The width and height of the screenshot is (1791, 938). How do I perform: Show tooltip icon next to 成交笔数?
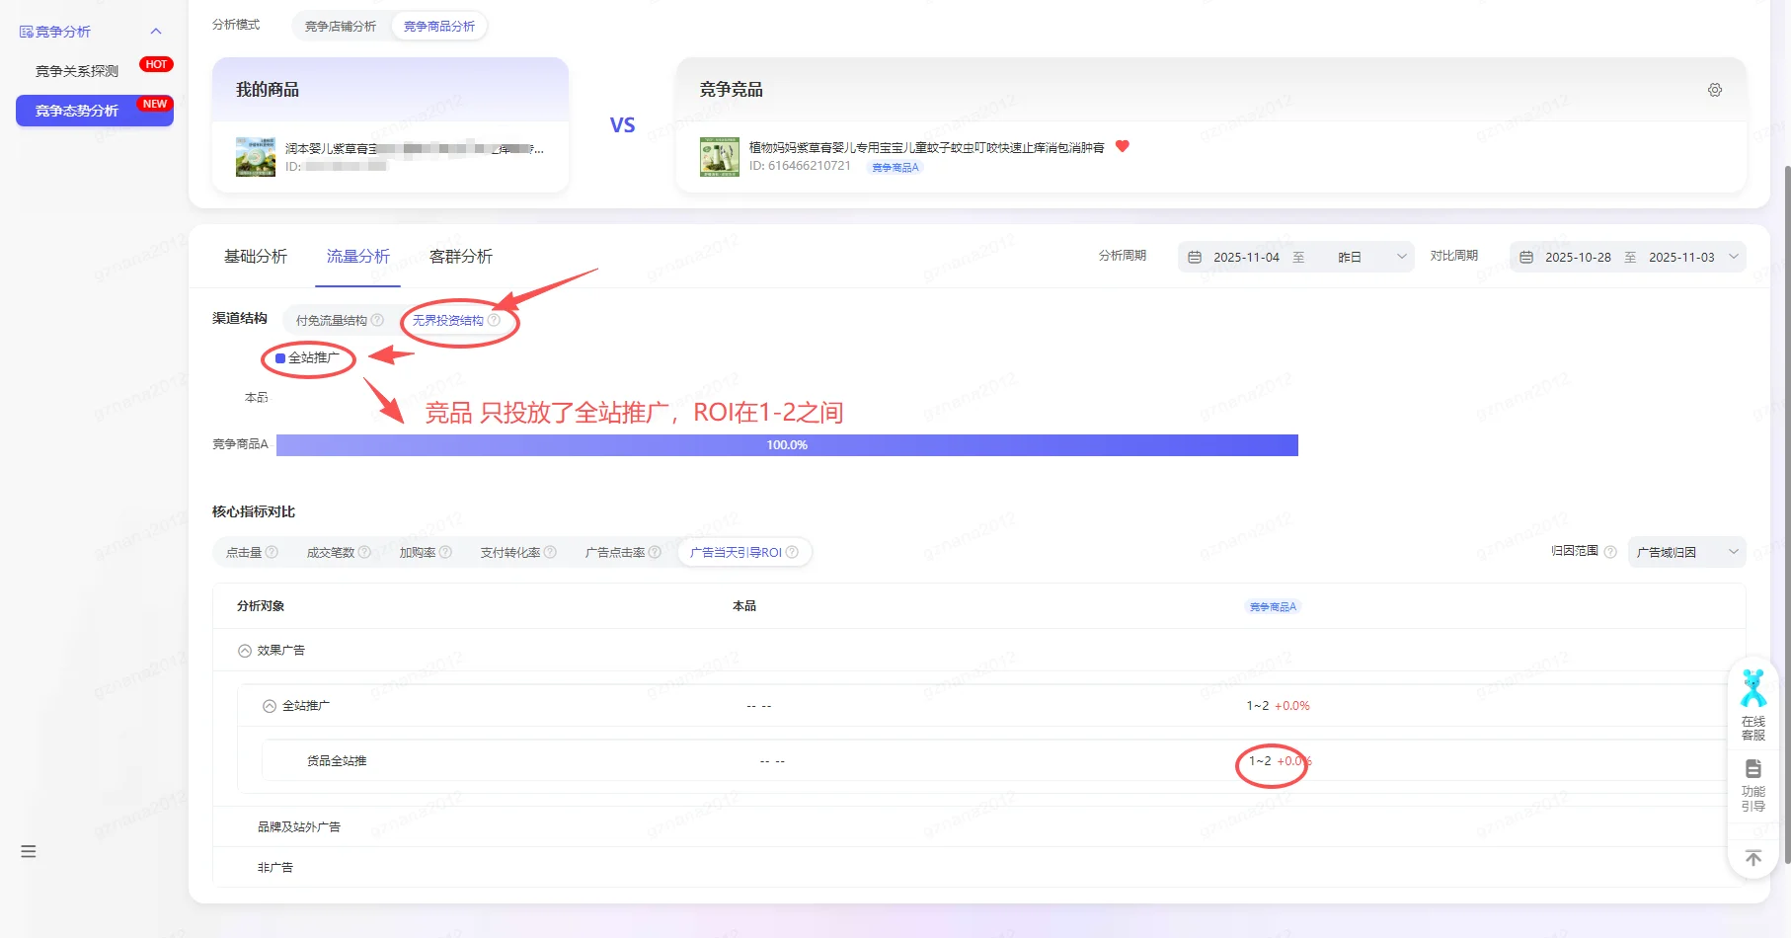(x=364, y=552)
